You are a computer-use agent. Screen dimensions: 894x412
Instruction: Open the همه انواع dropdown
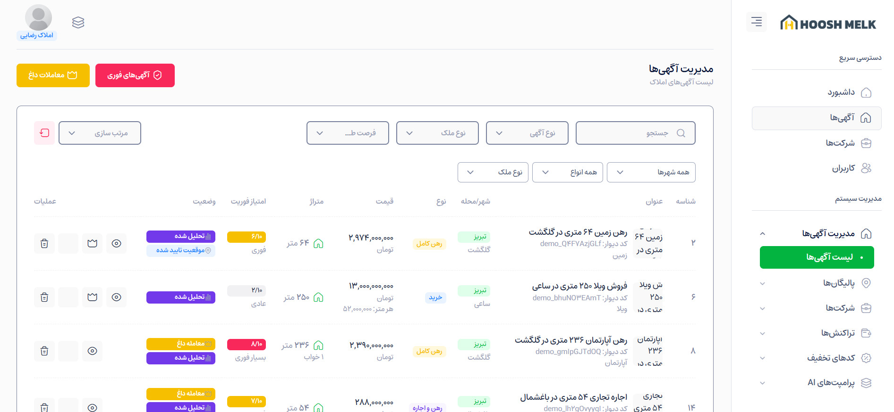(568, 172)
